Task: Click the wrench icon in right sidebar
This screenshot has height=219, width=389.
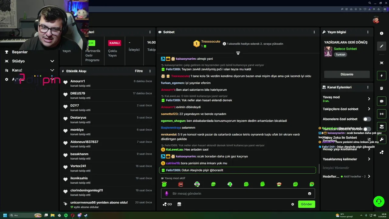Action: tap(382, 140)
